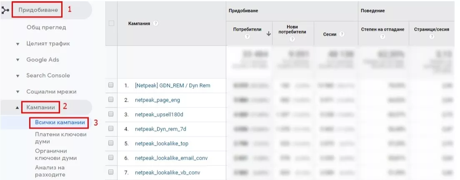Open the netpeak_Dyn_rem_7d campaign link
Image resolution: width=460 pixels, height=180 pixels.
(x=160, y=129)
